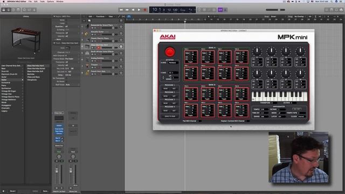
Task: Open the Y Axis CC dropdown in MPK editor
Action: [x=173, y=72]
